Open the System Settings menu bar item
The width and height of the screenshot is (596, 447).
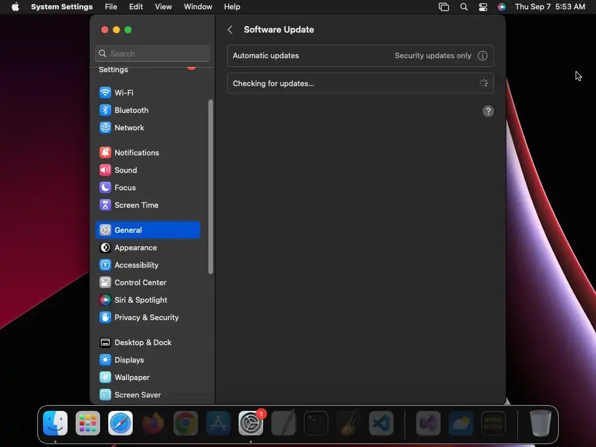62,7
